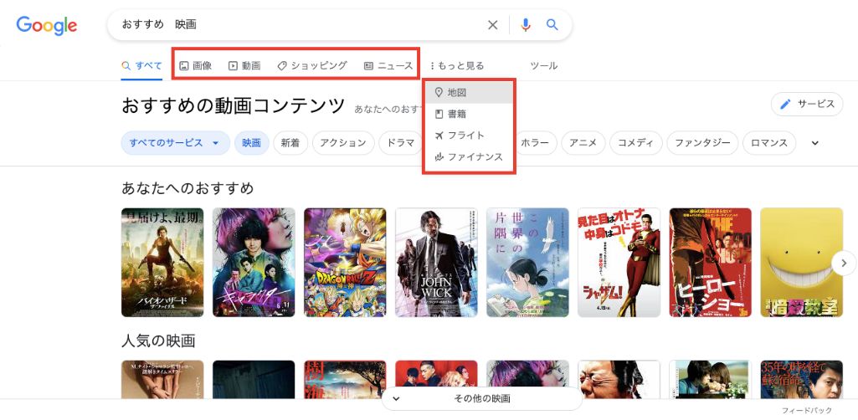
Task: Open the John Wick movie poster
Action: [x=437, y=262]
